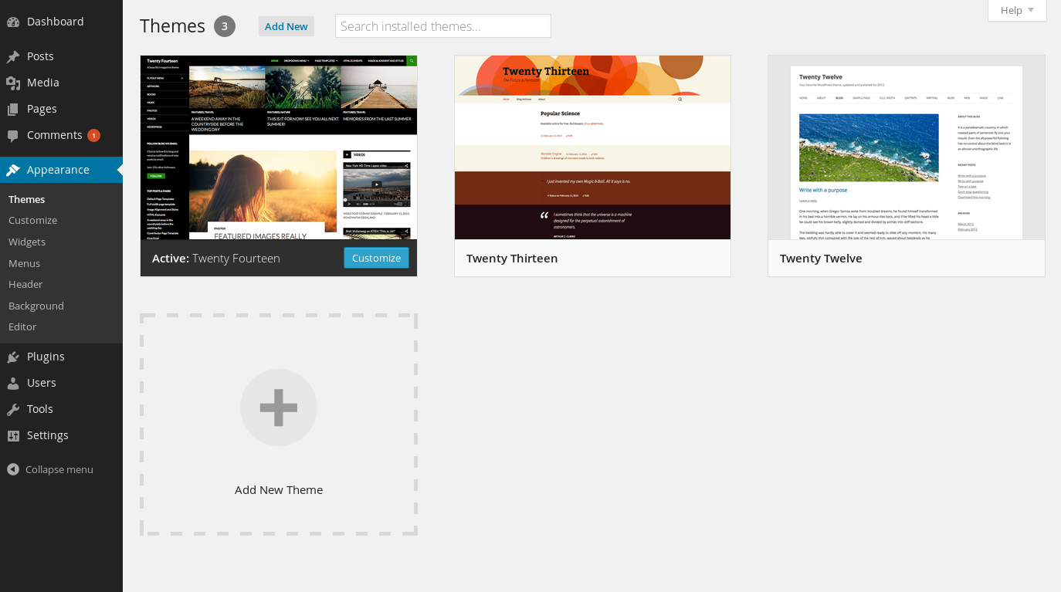Image resolution: width=1061 pixels, height=592 pixels.
Task: Open the Tools menu
Action: [61, 409]
